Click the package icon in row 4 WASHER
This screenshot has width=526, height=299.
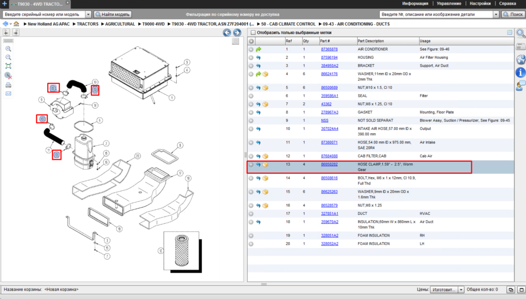tap(265, 74)
